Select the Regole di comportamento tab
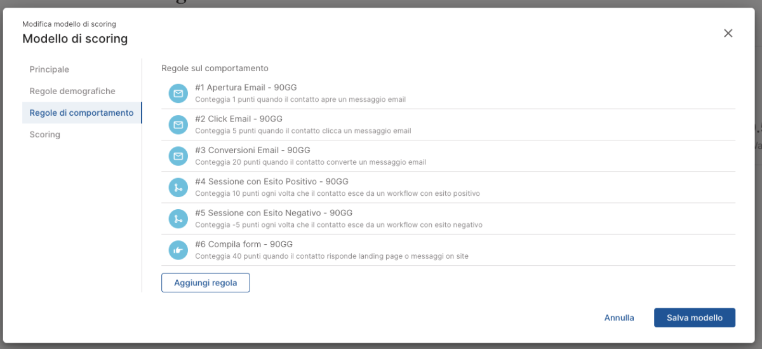762x349 pixels. click(x=81, y=113)
